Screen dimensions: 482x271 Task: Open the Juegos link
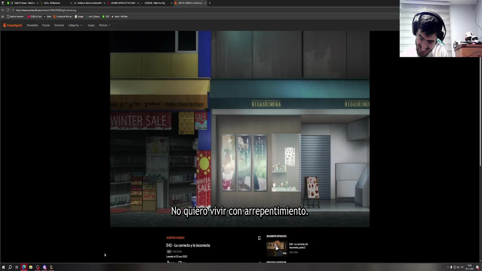[91, 25]
